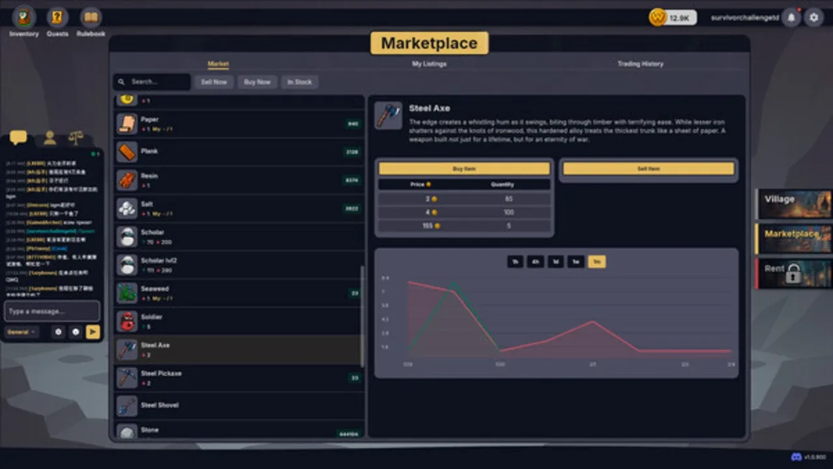This screenshot has height=469, width=833.
Task: Open the Rulebook icon
Action: (91, 18)
